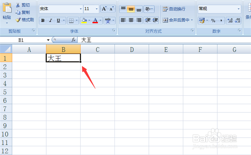Click the Copy (复制) button
This screenshot has height=155, width=251.
pyautogui.click(x=22, y=12)
